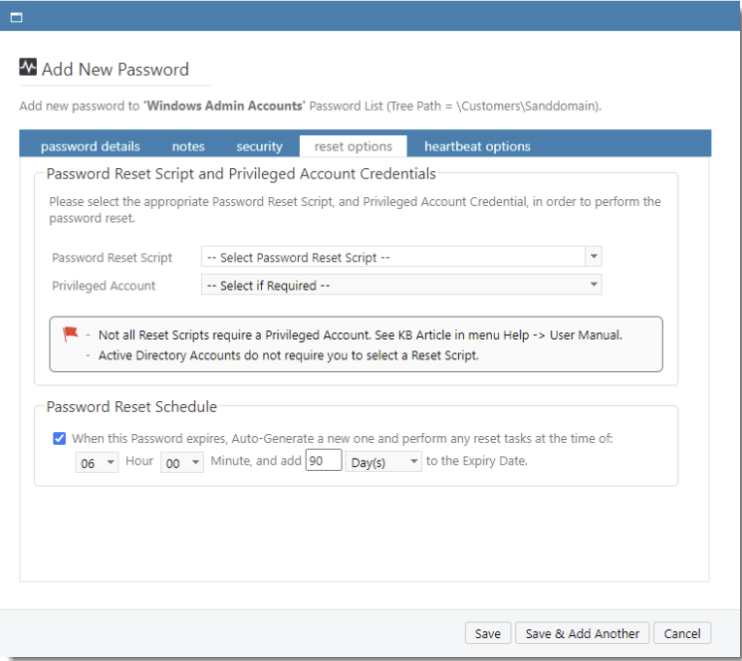This screenshot has width=742, height=661.
Task: Click Cancel to discard the new password
Action: (682, 634)
